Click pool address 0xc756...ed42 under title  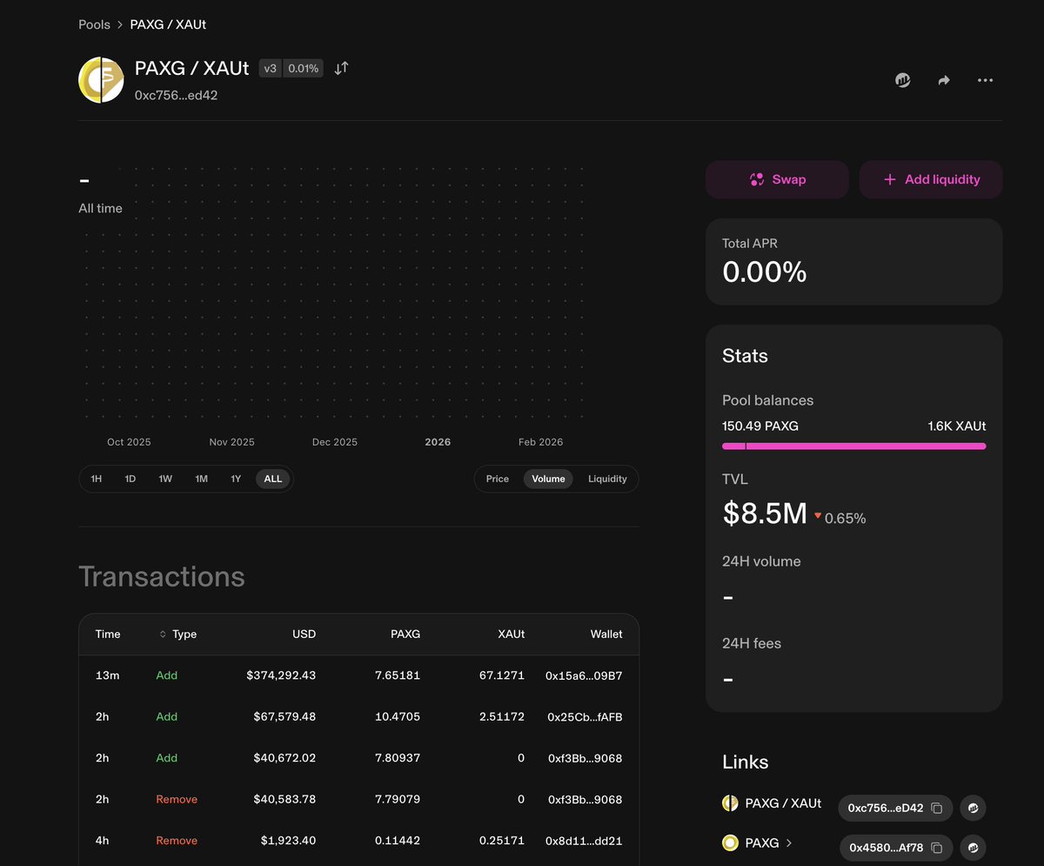click(176, 96)
